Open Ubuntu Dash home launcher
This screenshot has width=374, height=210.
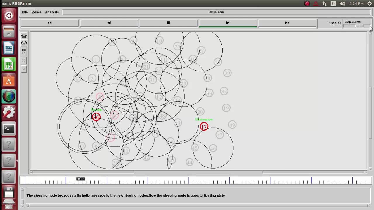tap(8, 15)
